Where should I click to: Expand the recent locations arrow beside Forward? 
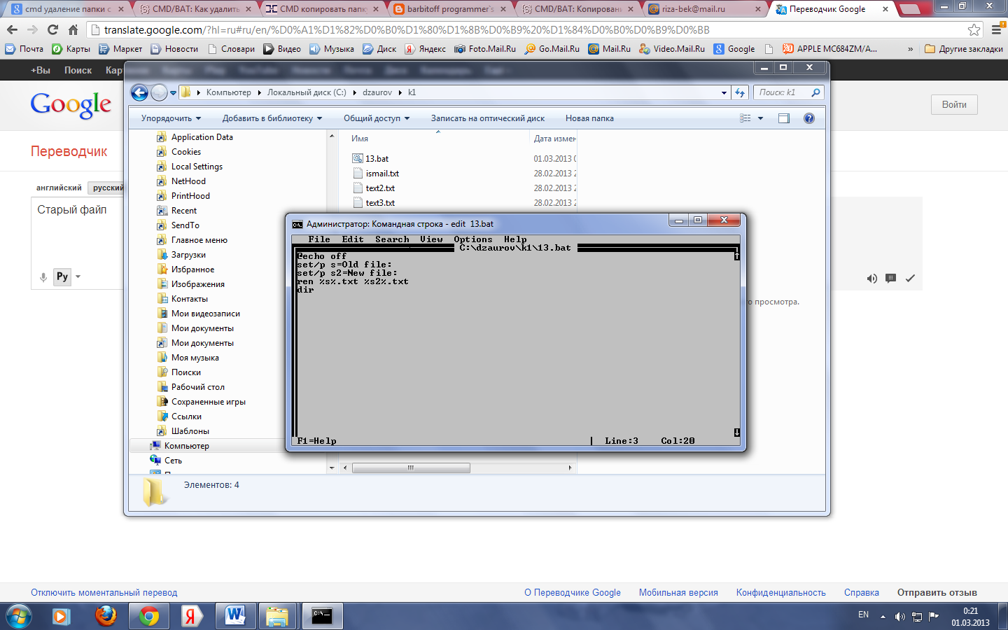[x=174, y=92]
